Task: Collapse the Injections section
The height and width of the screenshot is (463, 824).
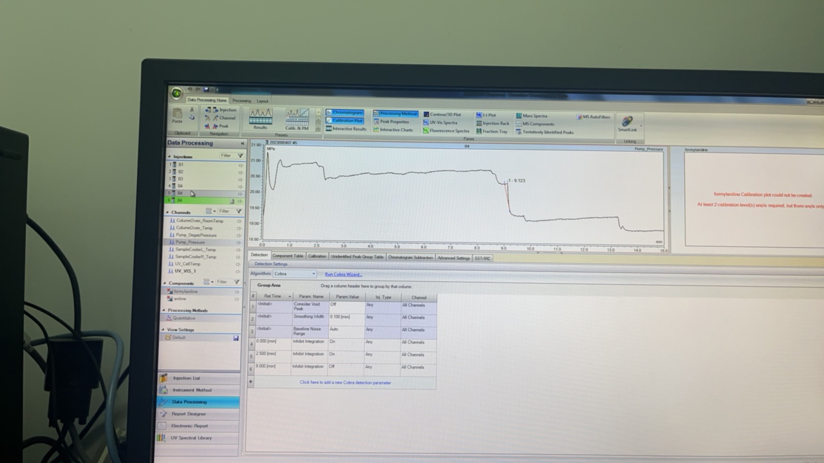Action: pos(169,156)
